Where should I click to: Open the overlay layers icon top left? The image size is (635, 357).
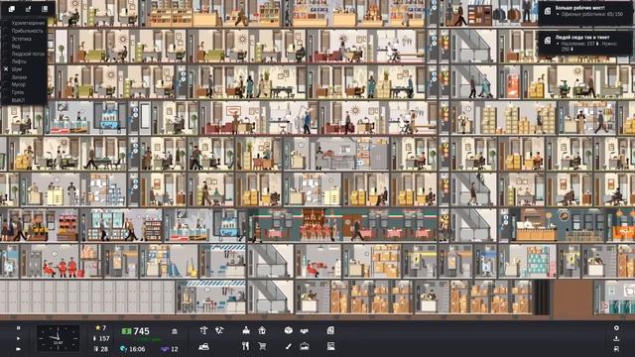click(x=11, y=9)
